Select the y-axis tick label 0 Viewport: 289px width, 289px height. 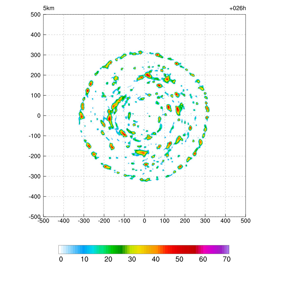(39, 116)
